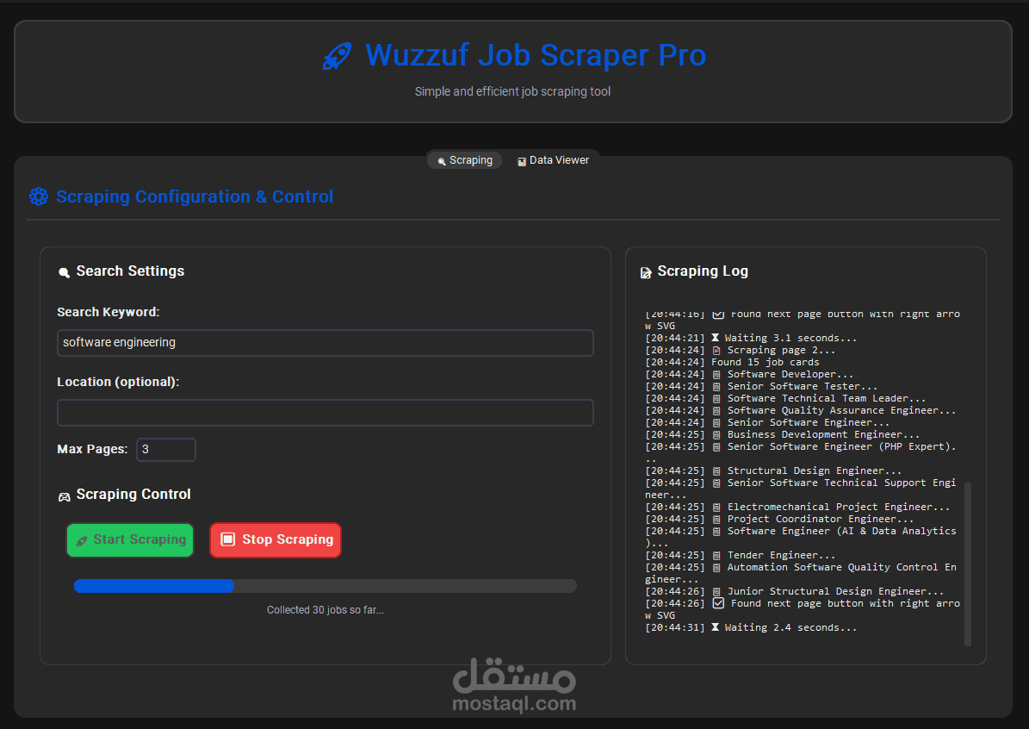Click the 'Collected 30 jobs so far...' status text

coord(325,610)
